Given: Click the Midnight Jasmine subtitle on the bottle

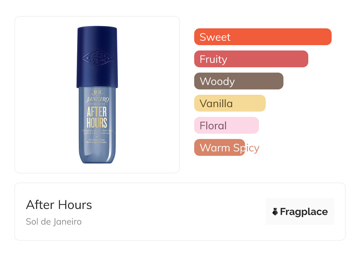Looking at the screenshot, I should pos(97,132).
